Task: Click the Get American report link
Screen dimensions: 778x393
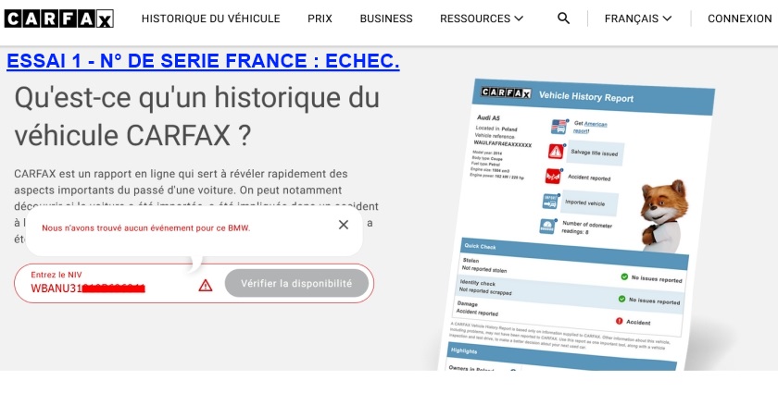Action: pyautogui.click(x=591, y=127)
